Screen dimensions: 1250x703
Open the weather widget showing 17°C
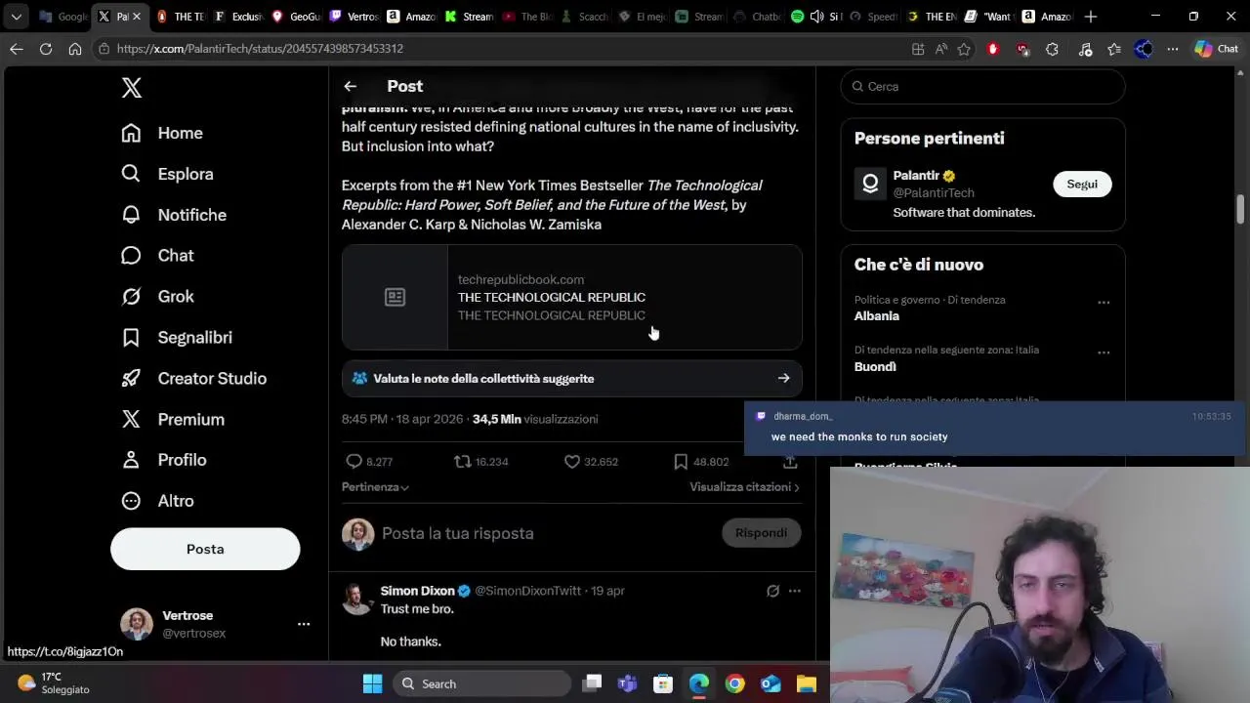pos(54,682)
